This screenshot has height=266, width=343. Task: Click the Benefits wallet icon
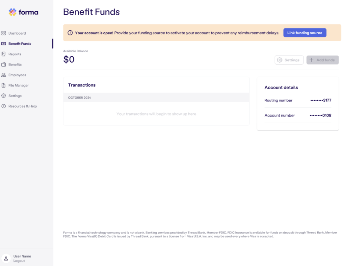(x=4, y=65)
